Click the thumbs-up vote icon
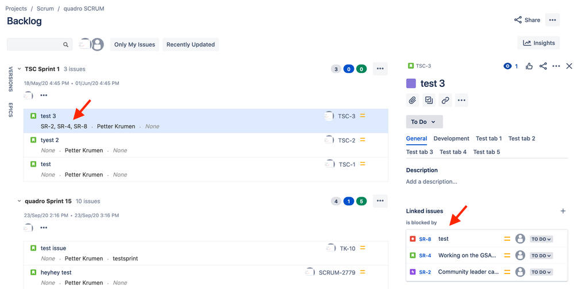Viewport: 574px width, 289px height. tap(529, 66)
